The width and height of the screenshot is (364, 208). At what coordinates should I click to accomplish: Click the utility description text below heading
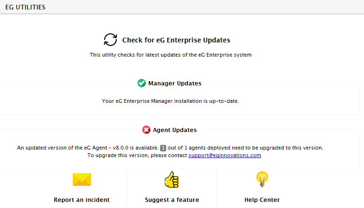pos(170,55)
